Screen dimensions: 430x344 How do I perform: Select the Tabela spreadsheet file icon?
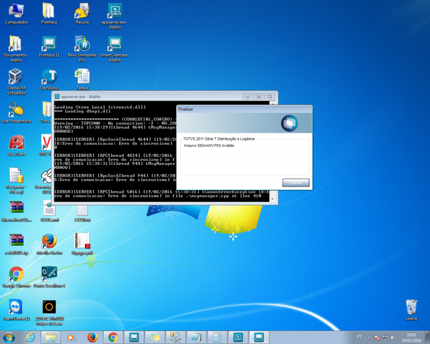82,80
